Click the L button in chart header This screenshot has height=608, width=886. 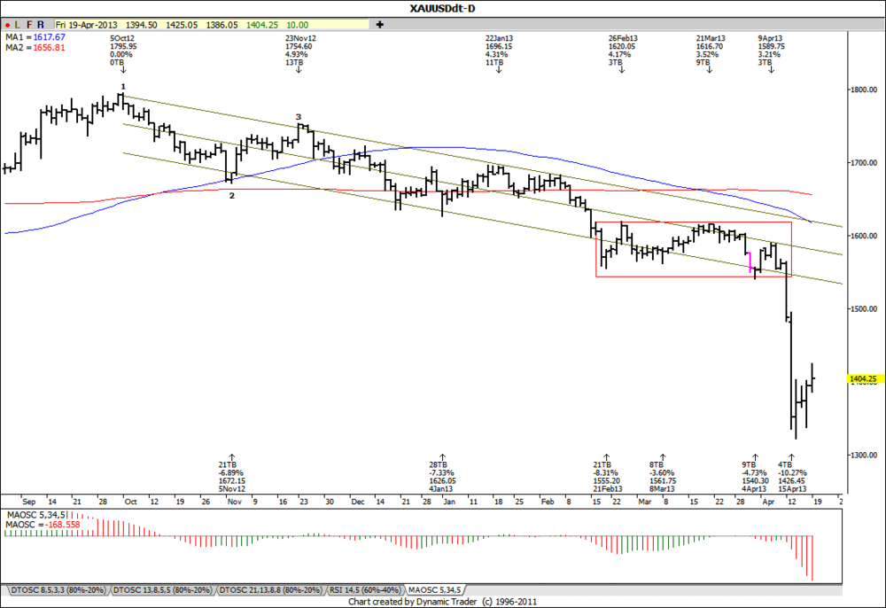[x=18, y=25]
